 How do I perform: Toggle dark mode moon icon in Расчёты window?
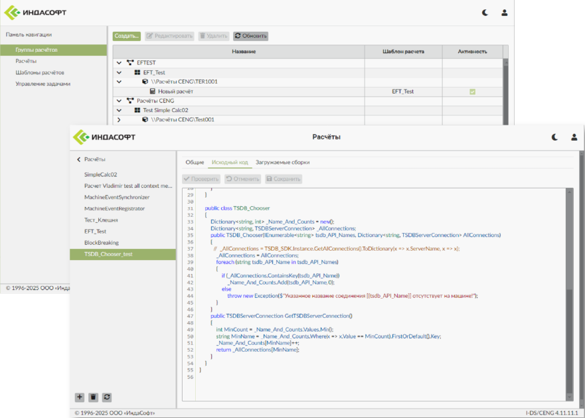(x=554, y=137)
